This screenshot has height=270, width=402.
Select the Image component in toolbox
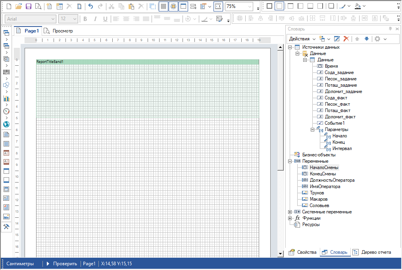click(6, 217)
